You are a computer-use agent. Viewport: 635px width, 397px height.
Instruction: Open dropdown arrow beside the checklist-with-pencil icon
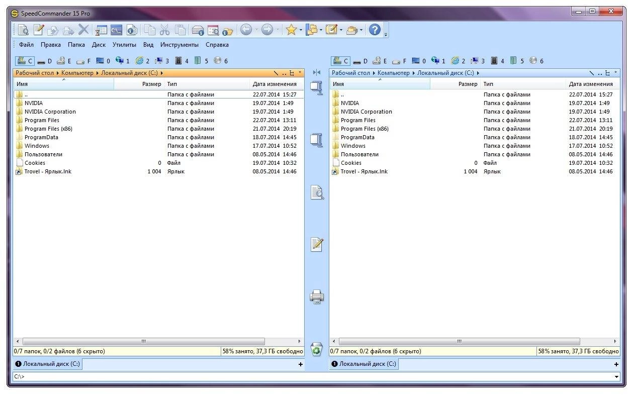coord(341,30)
